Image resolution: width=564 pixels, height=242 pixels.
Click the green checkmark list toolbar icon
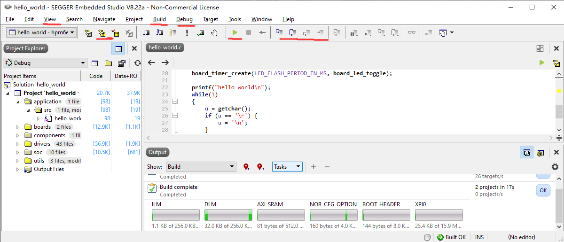[x=201, y=32]
